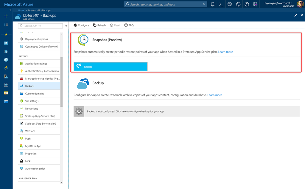Focus the resource menu search field
305x189 pixels.
pos(41,26)
